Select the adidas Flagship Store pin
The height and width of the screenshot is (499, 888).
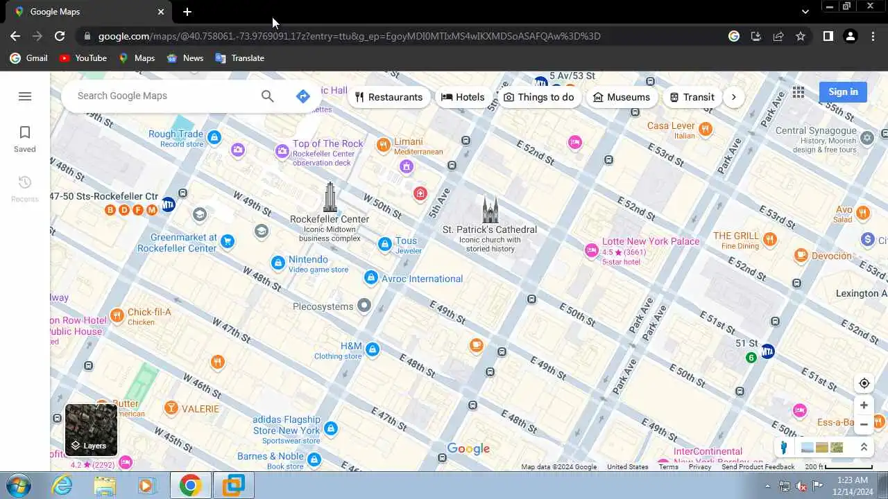pyautogui.click(x=331, y=429)
